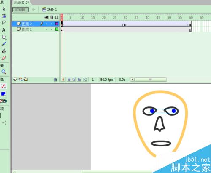This screenshot has width=211, height=173.
Task: Select the Zoom magnifier tool
Action: point(4,72)
